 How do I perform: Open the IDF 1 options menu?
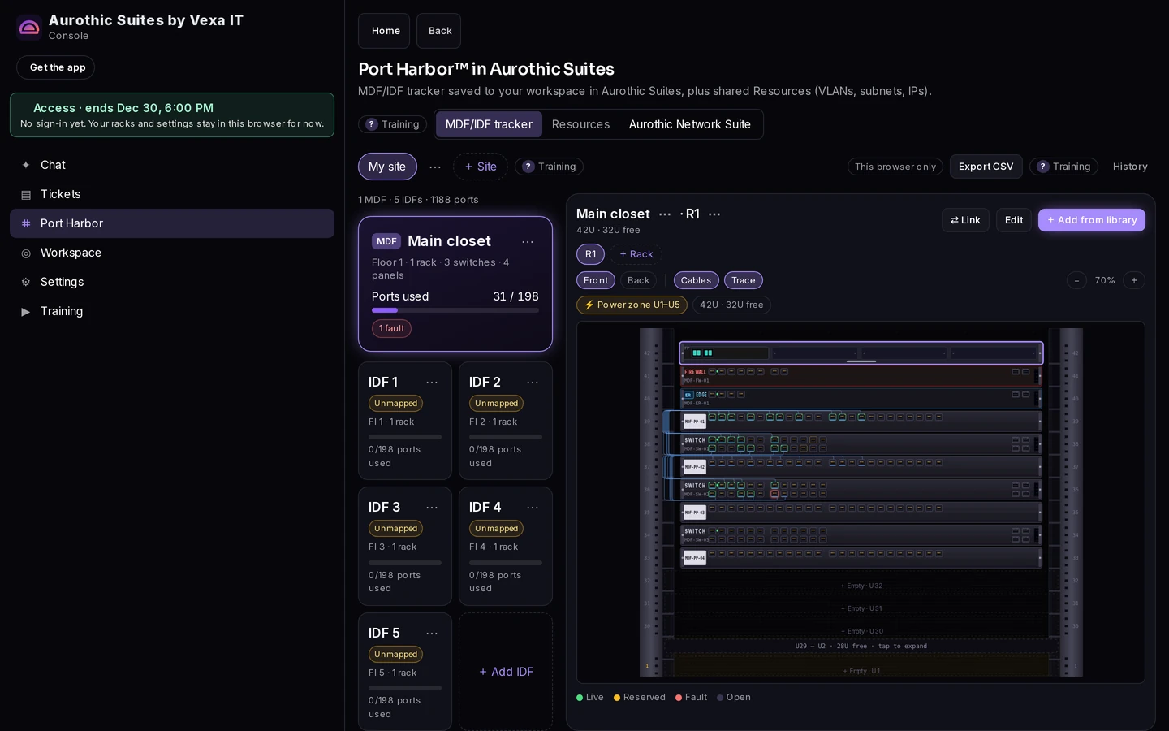(432, 383)
